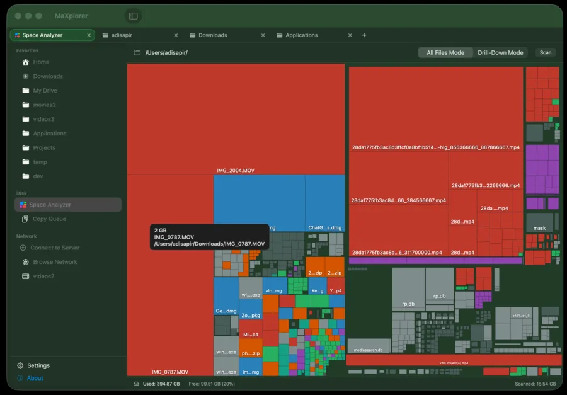Select the 28da1775fb3...2266666.mp4 block
The width and height of the screenshot is (567, 395).
pos(486,170)
